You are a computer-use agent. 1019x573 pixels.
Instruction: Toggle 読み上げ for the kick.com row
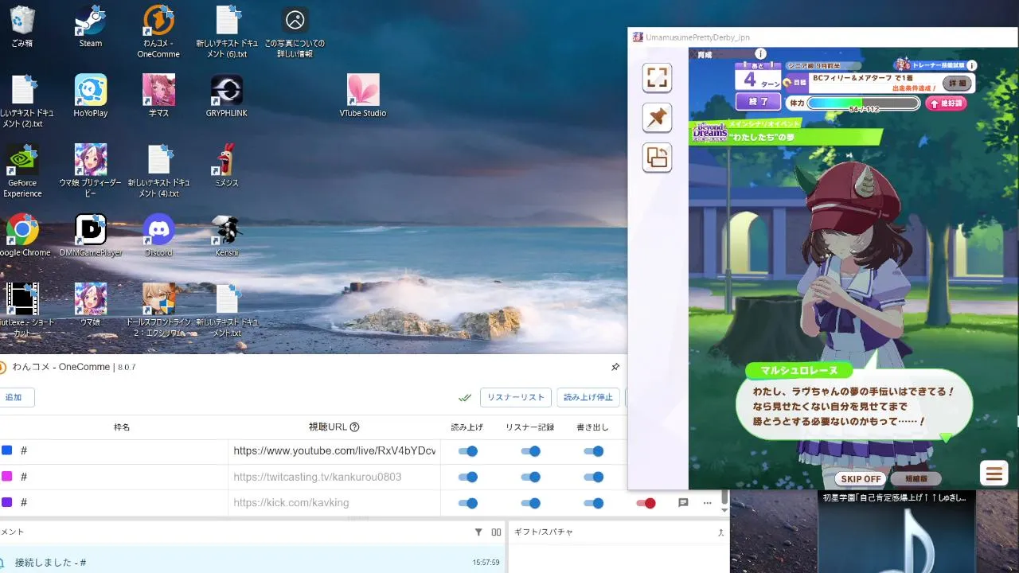coord(468,503)
